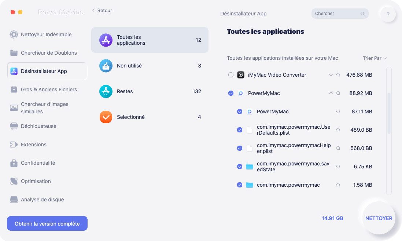Open help with the question mark button
This screenshot has width=402, height=241.
point(388,14)
